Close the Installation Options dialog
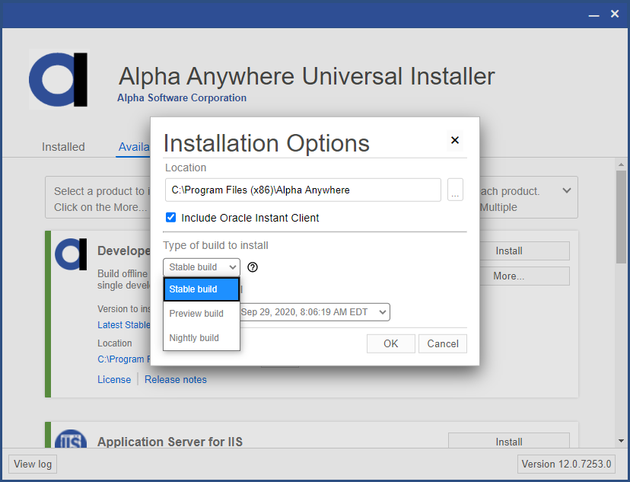Viewport: 630px width, 482px height. coord(455,140)
